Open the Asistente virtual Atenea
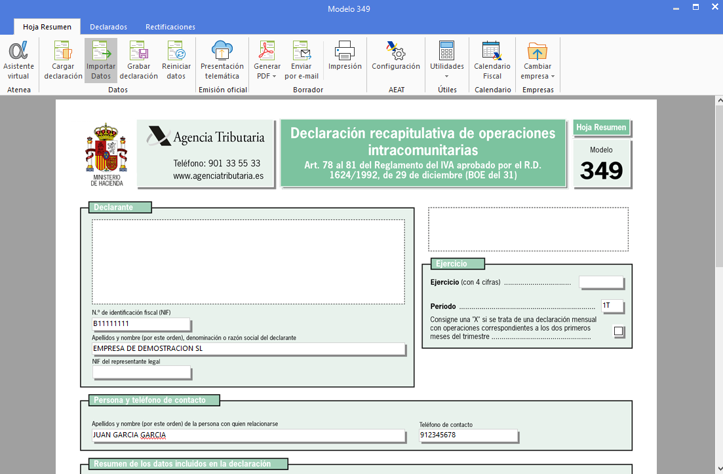This screenshot has height=474, width=723. (x=18, y=60)
